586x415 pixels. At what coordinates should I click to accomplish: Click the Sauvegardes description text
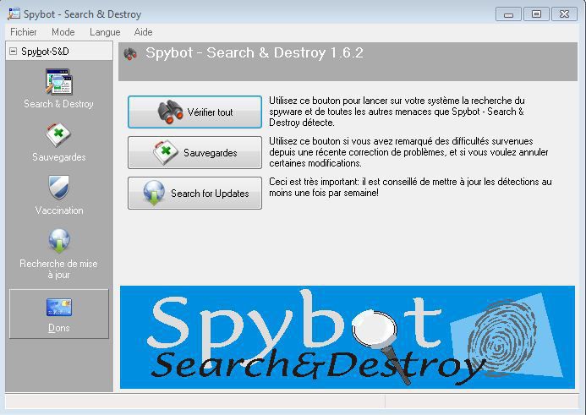(x=408, y=152)
